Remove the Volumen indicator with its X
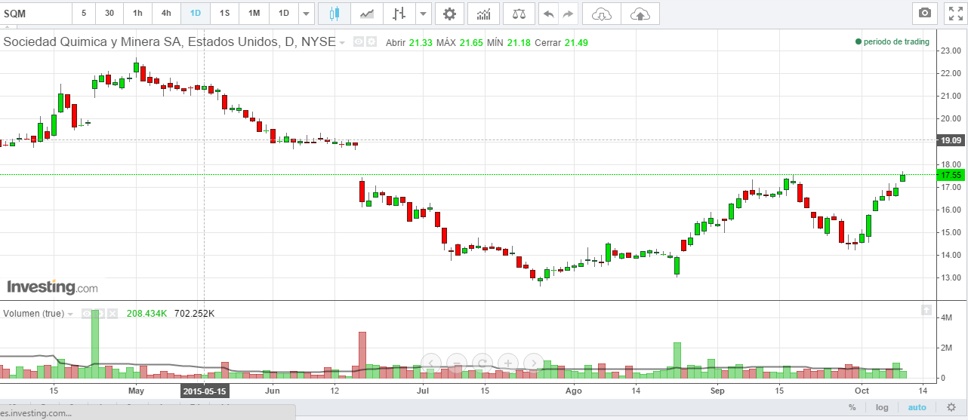 113,313
